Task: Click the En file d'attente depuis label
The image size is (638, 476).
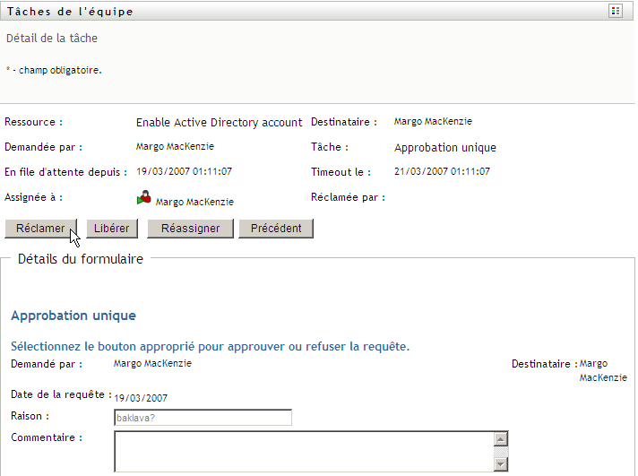Action: pyautogui.click(x=65, y=172)
